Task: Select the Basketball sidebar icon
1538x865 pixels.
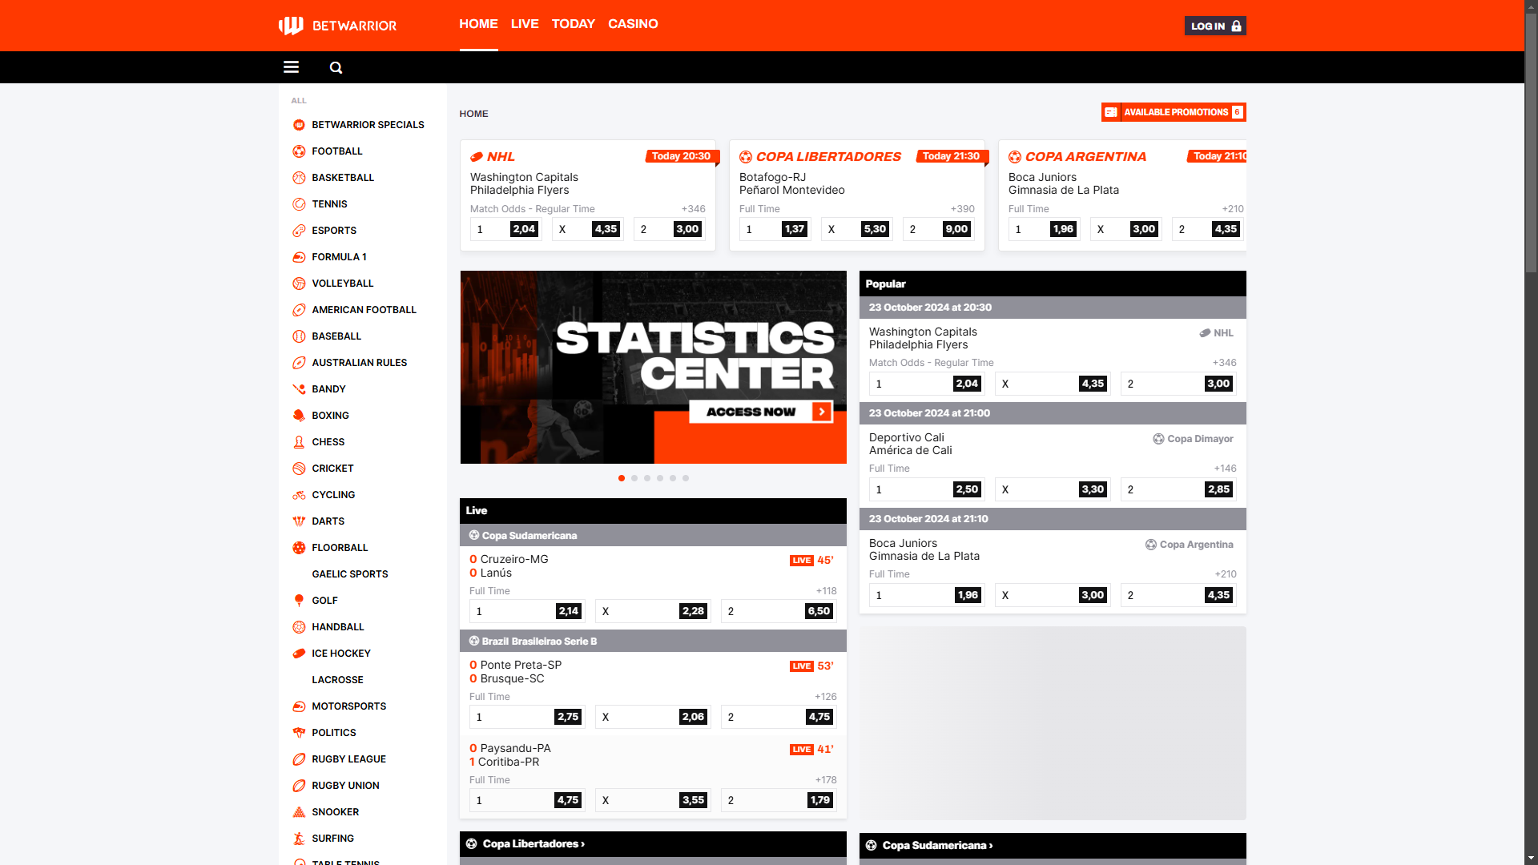Action: click(x=299, y=178)
